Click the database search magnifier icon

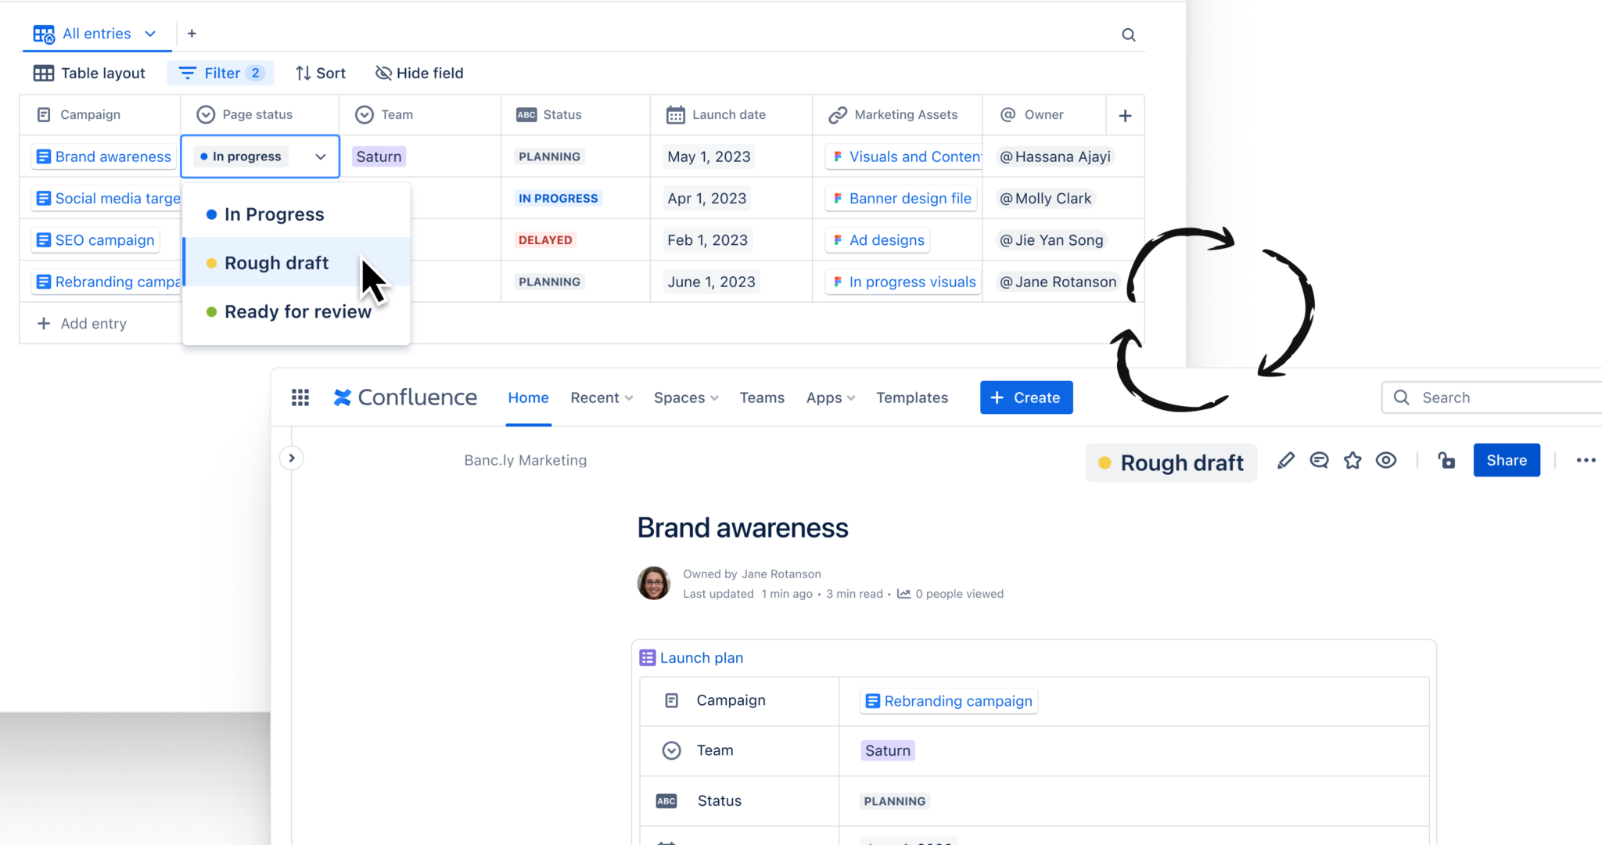click(1128, 34)
